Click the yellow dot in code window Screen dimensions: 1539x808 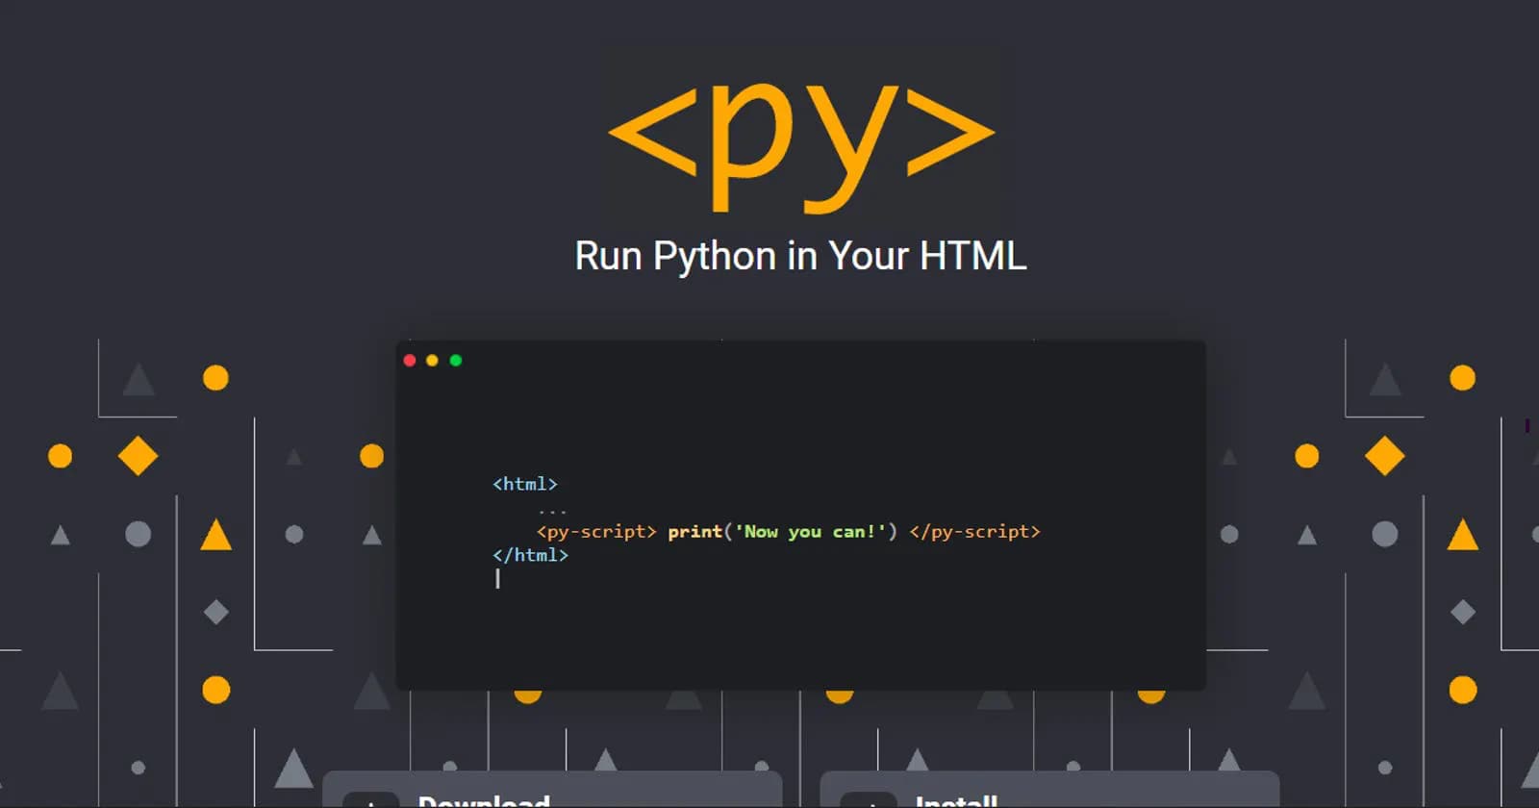coord(433,361)
